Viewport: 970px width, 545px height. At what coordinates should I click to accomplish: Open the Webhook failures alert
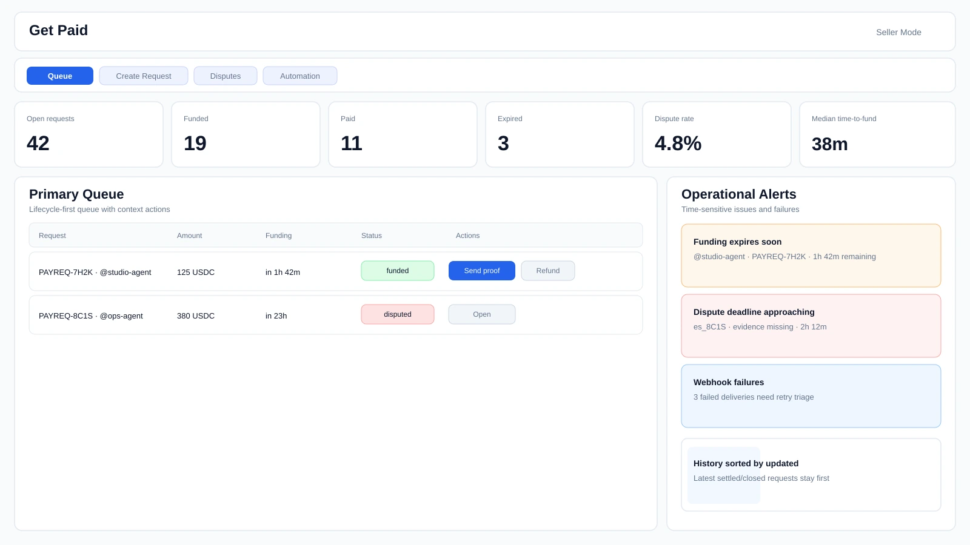click(811, 396)
